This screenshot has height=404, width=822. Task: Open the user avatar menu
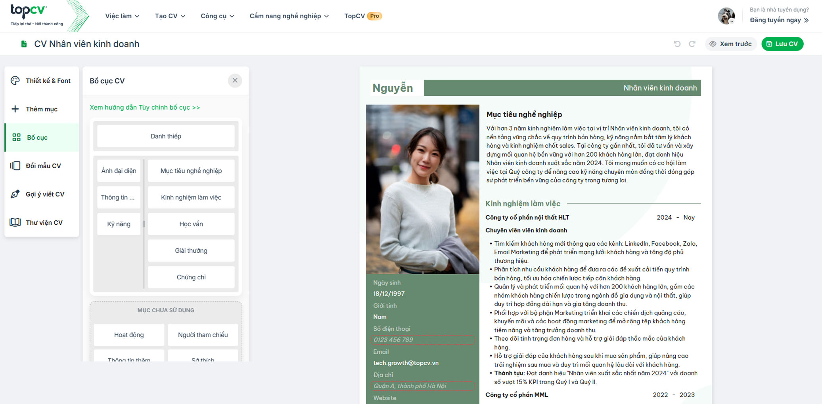click(726, 16)
